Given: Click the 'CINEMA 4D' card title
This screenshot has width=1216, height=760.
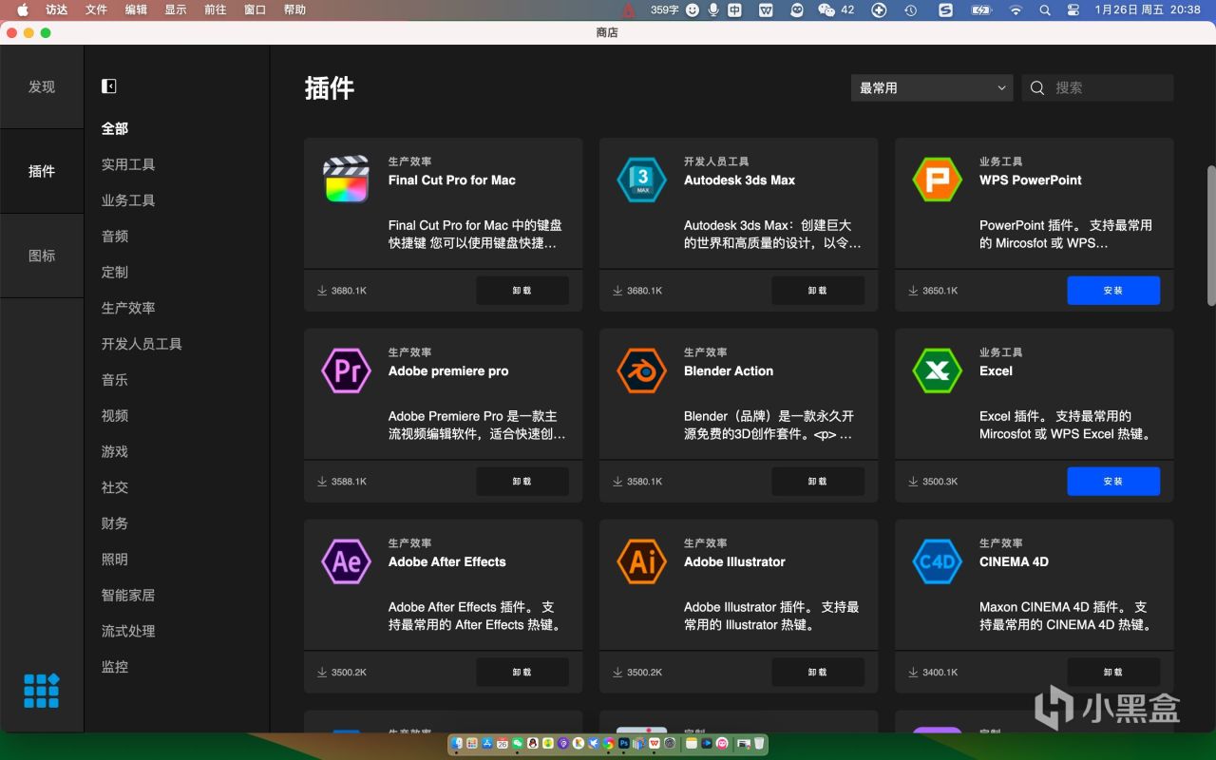Looking at the screenshot, I should tap(1015, 562).
